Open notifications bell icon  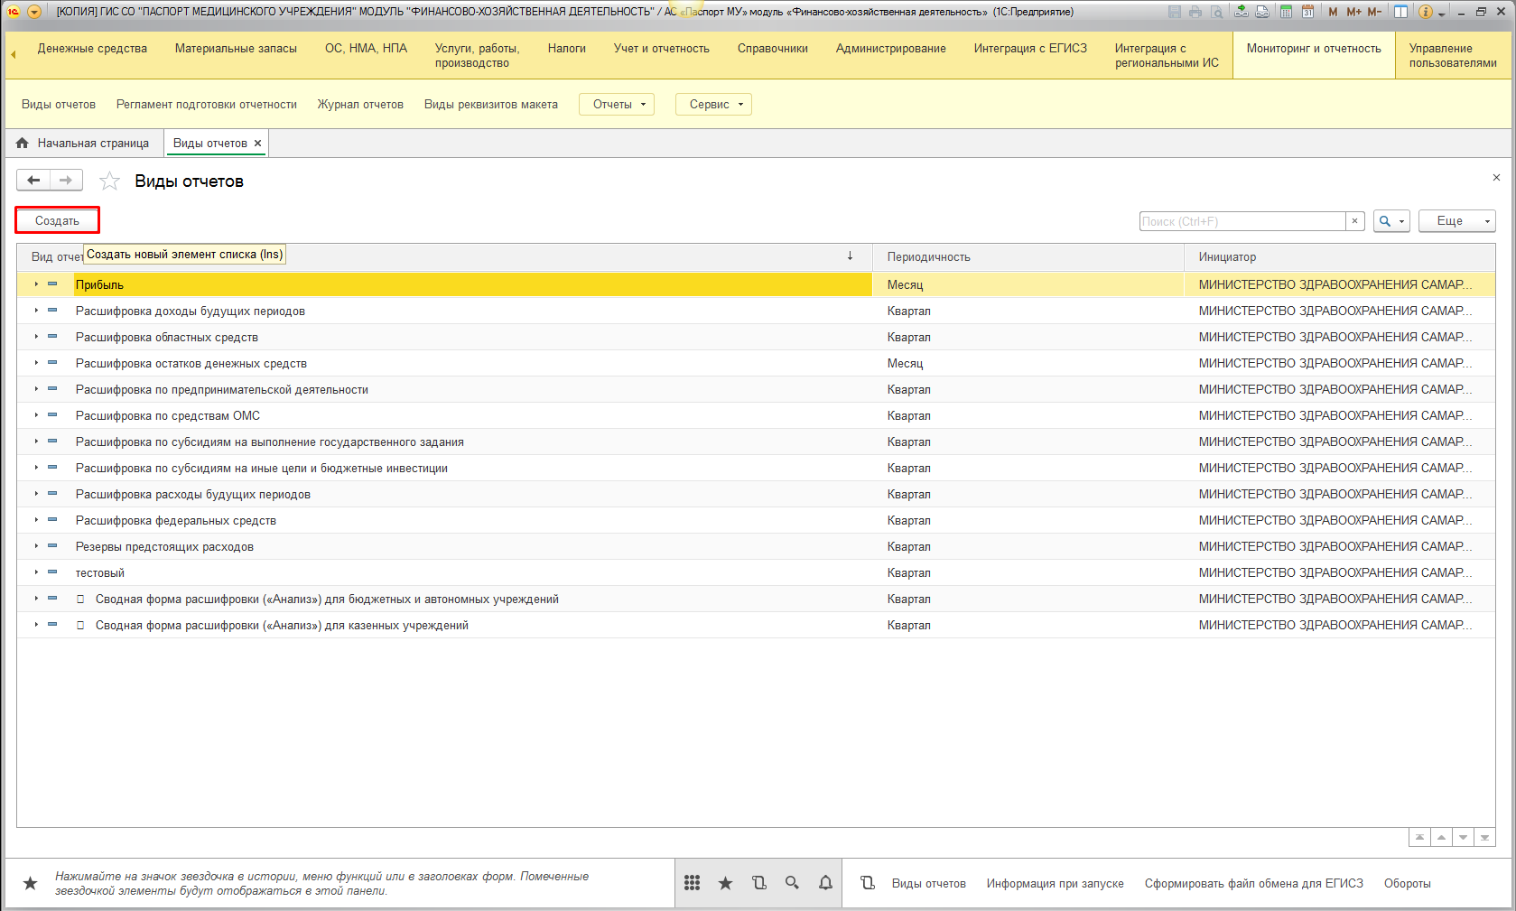825,883
